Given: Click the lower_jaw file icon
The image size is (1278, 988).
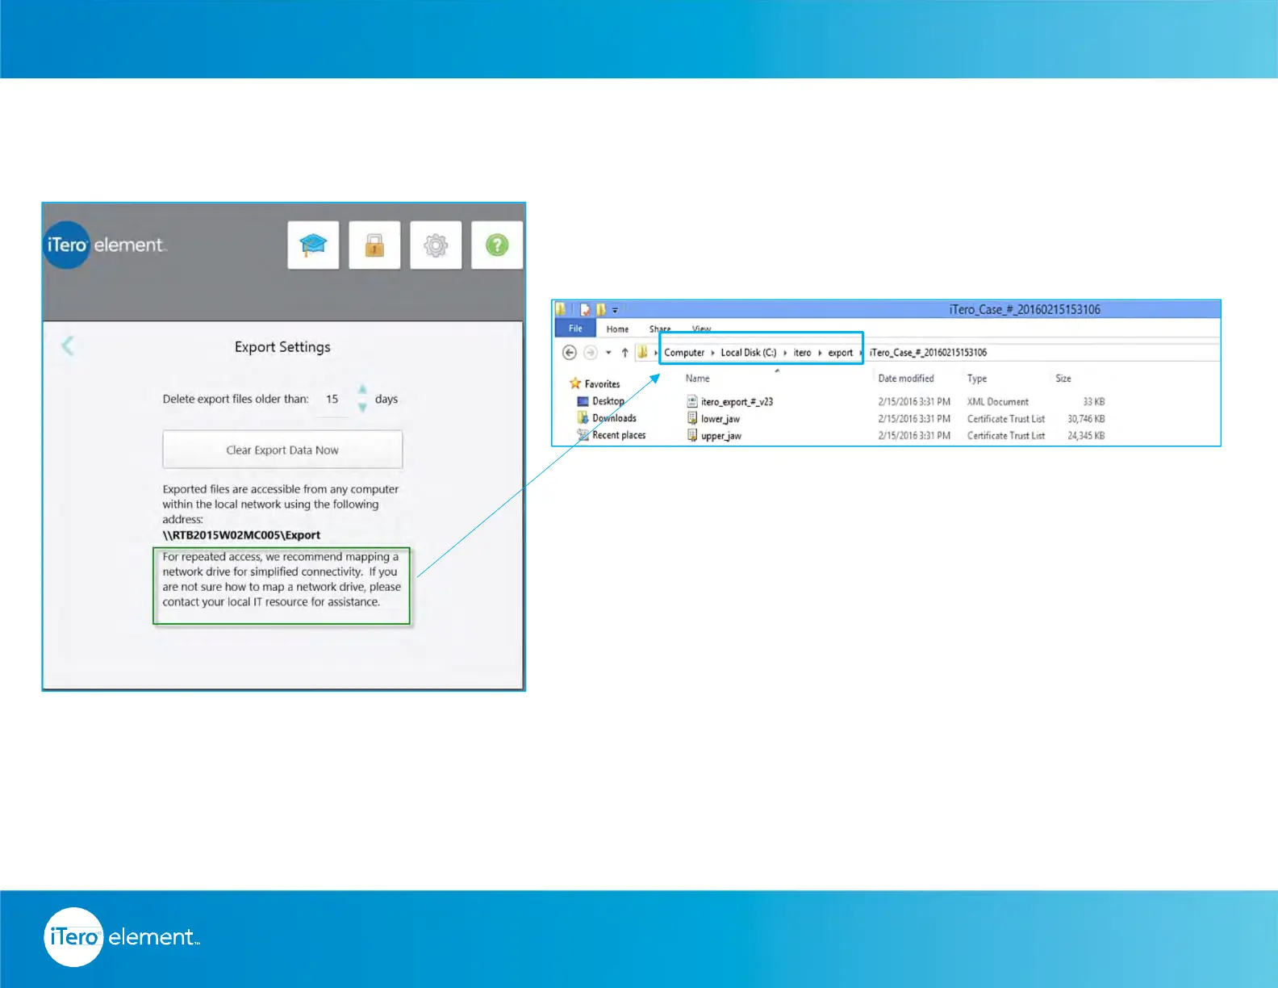Looking at the screenshot, I should [692, 418].
